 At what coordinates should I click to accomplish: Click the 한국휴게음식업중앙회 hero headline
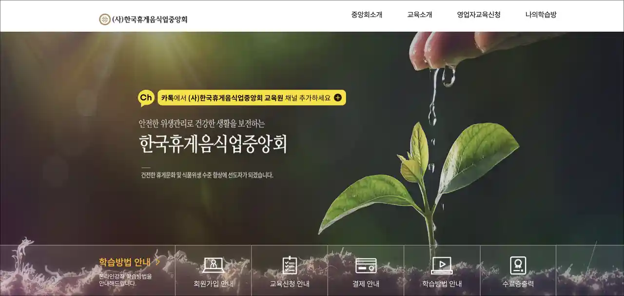213,144
